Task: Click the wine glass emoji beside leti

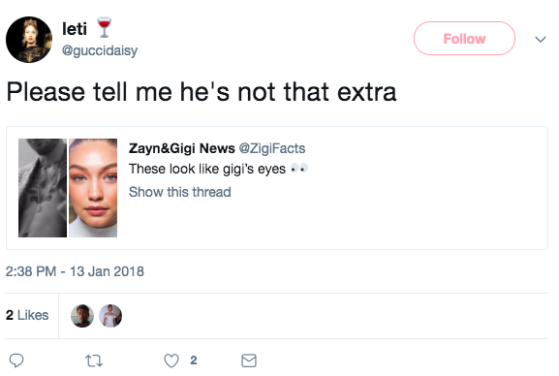Action: tap(104, 27)
